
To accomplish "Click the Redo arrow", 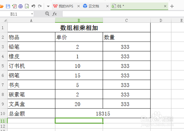I will click(x=40, y=6).
